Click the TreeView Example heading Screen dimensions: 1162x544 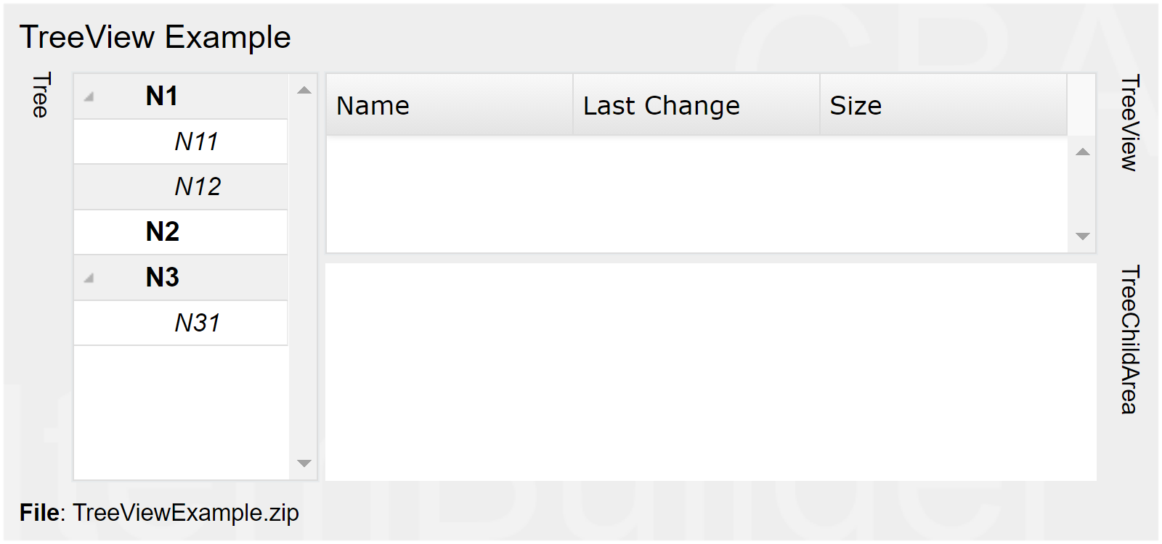155,37
